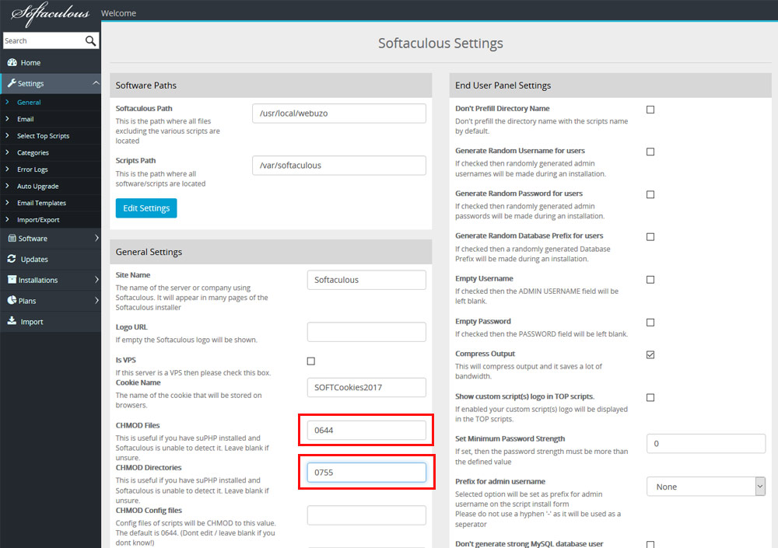Enable Generate Random Password for users

coord(650,194)
